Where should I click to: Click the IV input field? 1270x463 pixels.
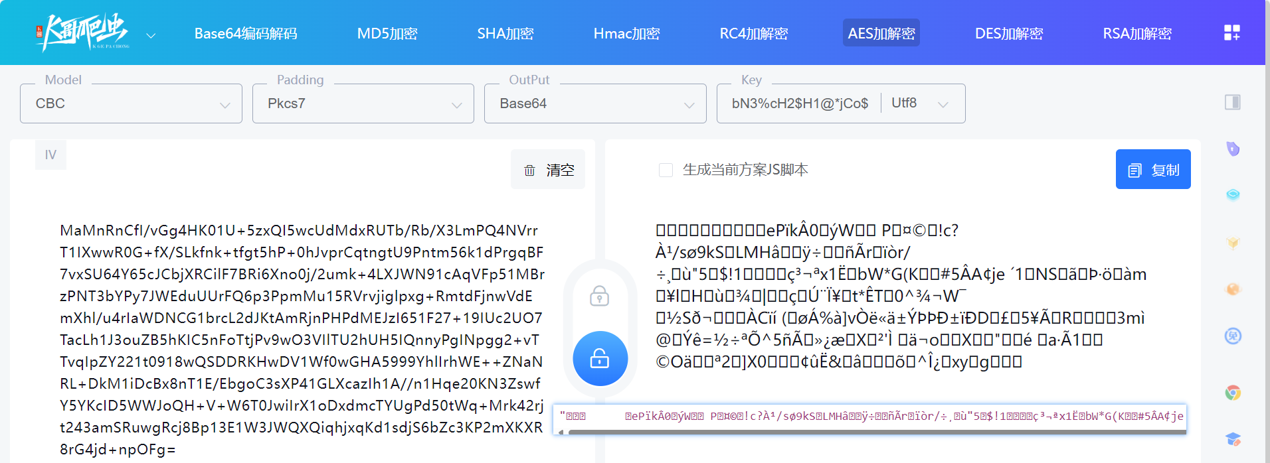pos(50,155)
